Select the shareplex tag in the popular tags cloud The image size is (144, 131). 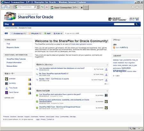pyautogui.click(x=120, y=71)
